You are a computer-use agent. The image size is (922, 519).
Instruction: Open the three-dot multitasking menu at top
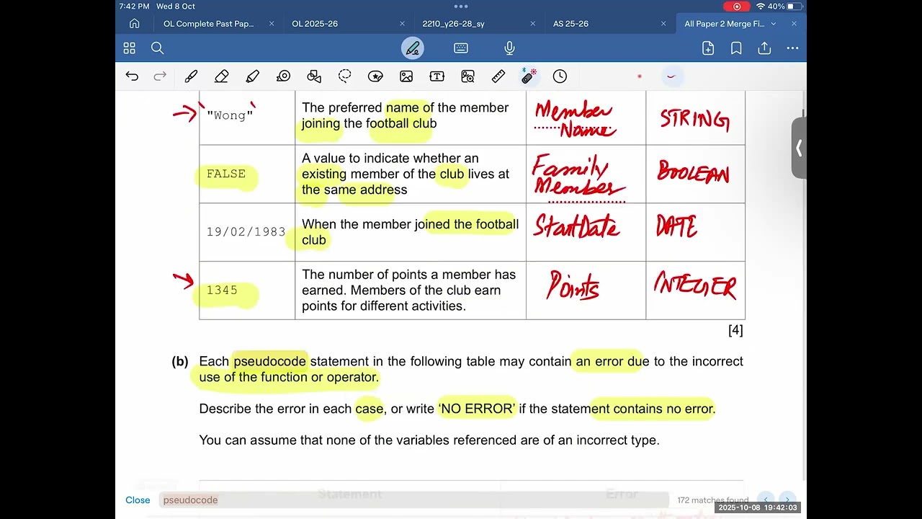click(x=461, y=6)
